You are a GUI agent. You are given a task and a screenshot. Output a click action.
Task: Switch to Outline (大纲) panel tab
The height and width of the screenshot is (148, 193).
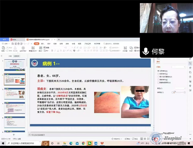[x=10, y=56]
